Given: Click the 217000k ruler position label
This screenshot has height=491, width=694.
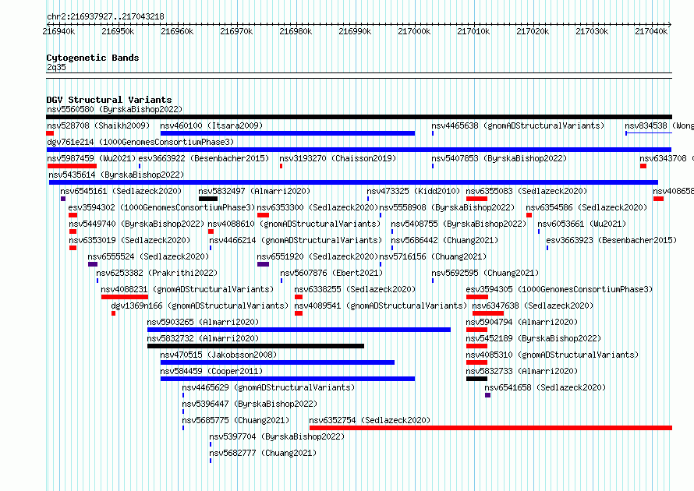Looking at the screenshot, I should pos(414,31).
